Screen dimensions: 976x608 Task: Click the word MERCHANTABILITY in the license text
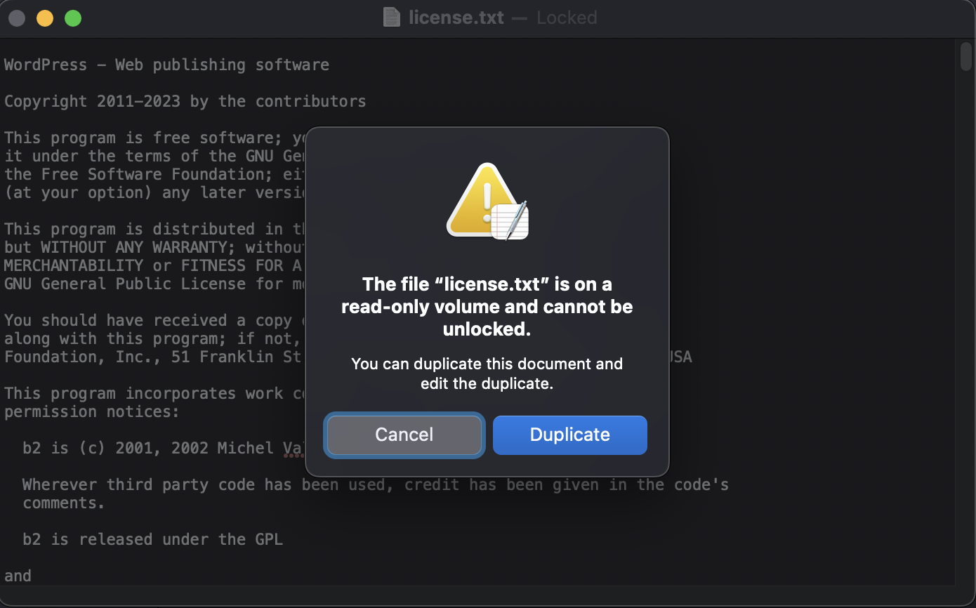click(73, 265)
